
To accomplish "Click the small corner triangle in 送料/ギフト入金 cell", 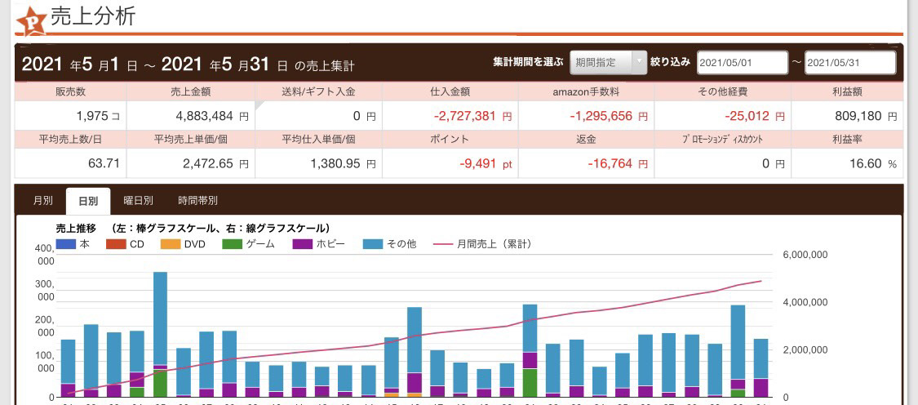I will [x=260, y=105].
